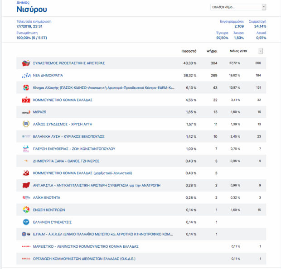The height and width of the screenshot is (269, 281).
Task: Click the Ενσωμάτωση value 100,00% (5 / 5 ET)
Action: pyautogui.click(x=32, y=38)
